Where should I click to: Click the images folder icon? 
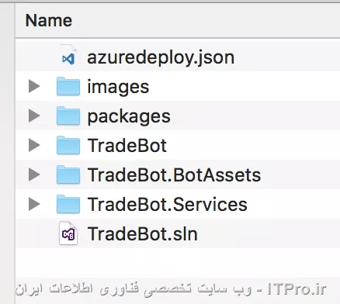click(68, 86)
